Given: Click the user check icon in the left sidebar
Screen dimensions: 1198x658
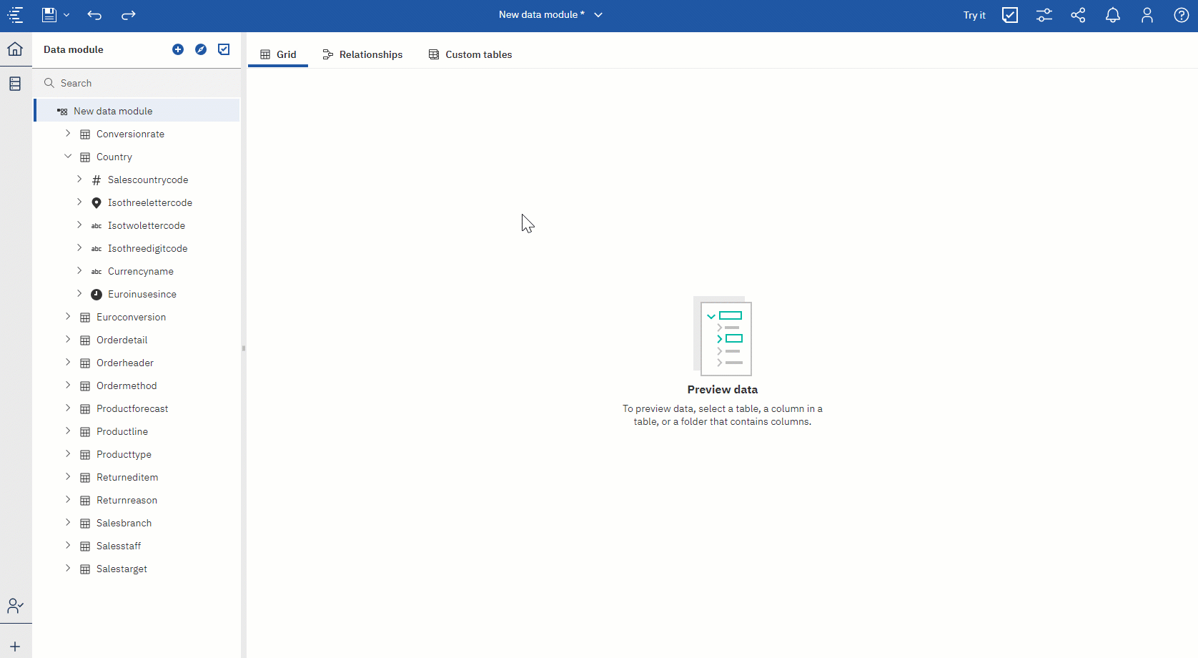Looking at the screenshot, I should pyautogui.click(x=15, y=607).
